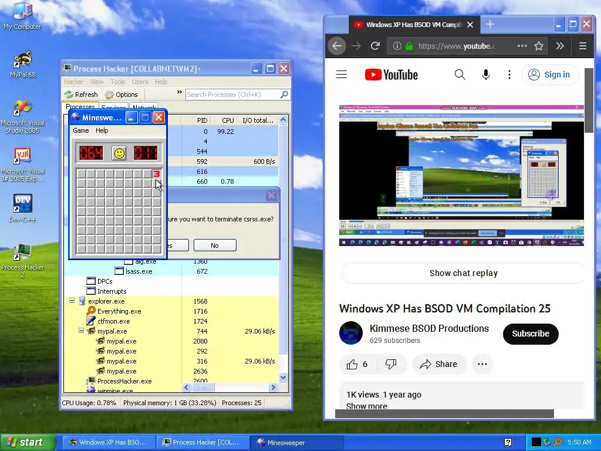
Task: Expand the Process Hacker toolbar overflow chevron
Action: (179, 92)
